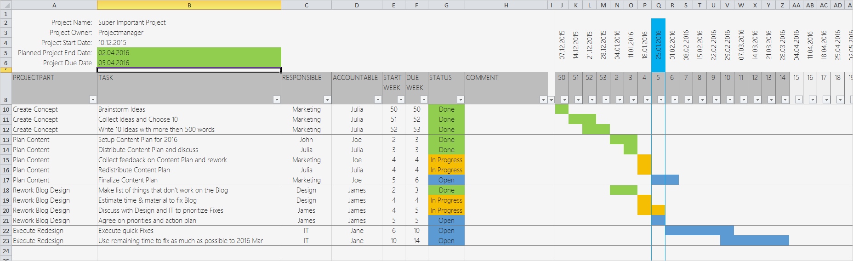Open the START WEEK filter dropdown

pos(401,99)
